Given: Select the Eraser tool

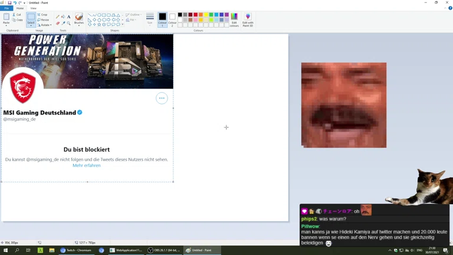Looking at the screenshot, I should [57, 23].
